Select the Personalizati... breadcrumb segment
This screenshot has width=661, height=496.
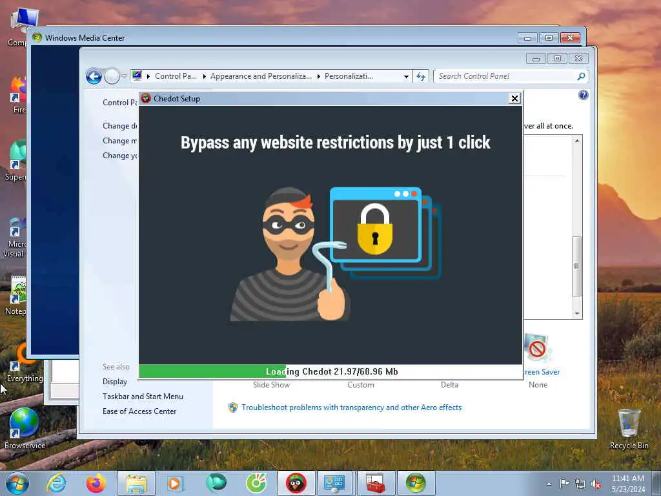click(349, 76)
